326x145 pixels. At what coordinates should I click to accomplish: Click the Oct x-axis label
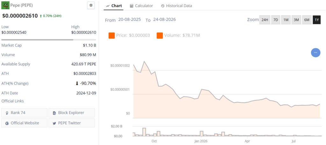click(x=154, y=141)
